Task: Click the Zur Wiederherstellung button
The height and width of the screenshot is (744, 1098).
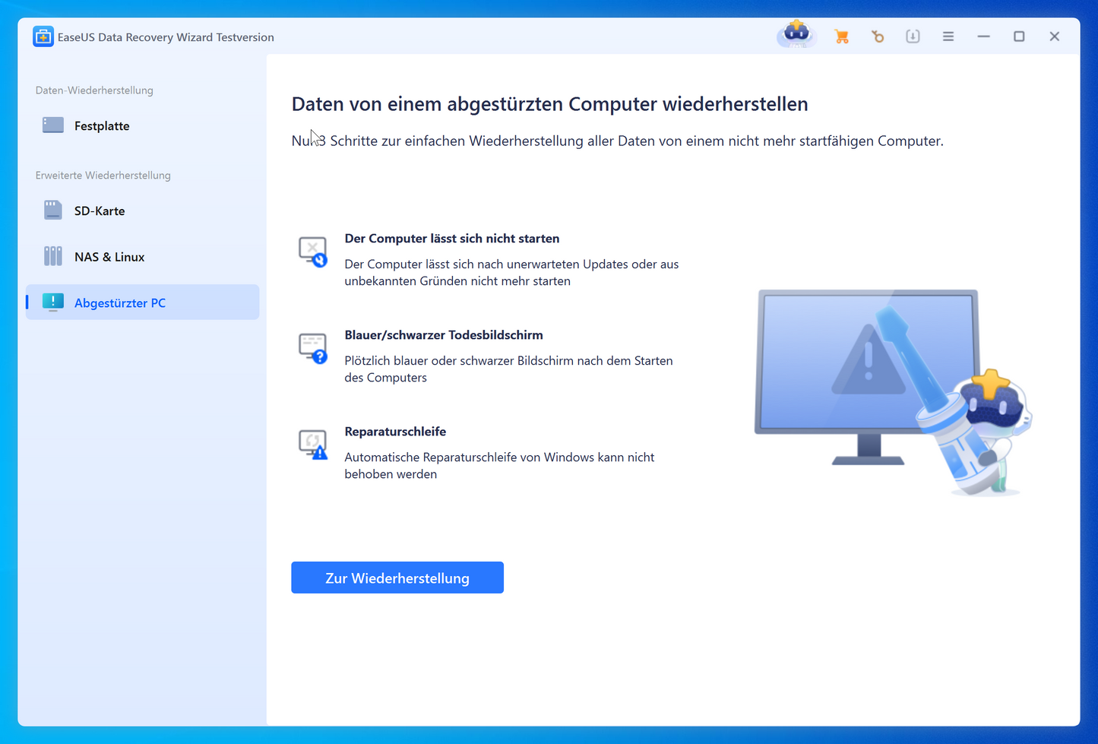Action: click(x=397, y=578)
